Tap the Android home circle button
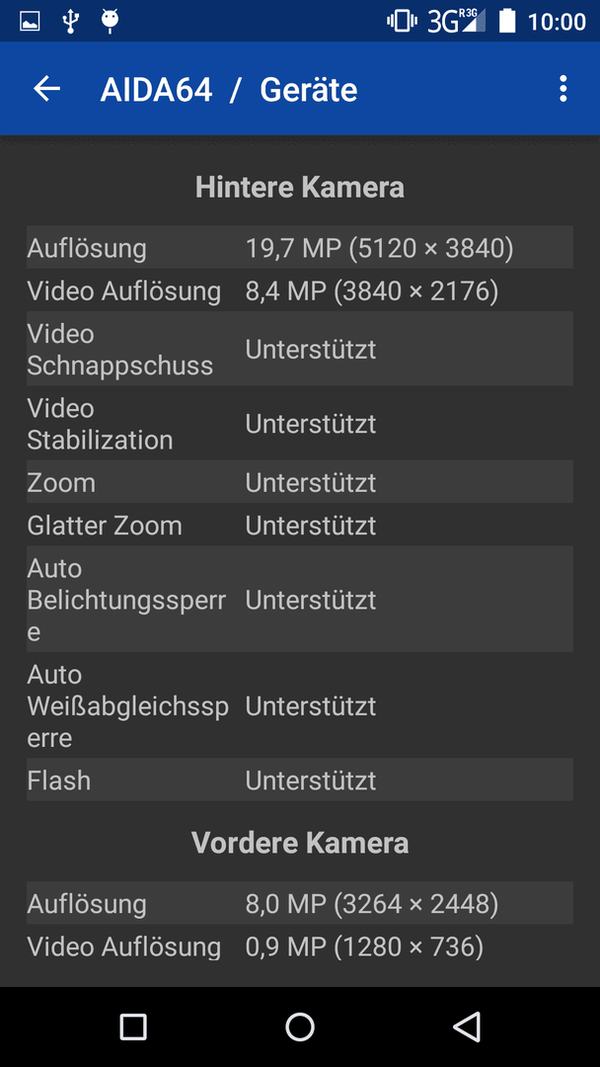600x1067 pixels. pos(300,1026)
